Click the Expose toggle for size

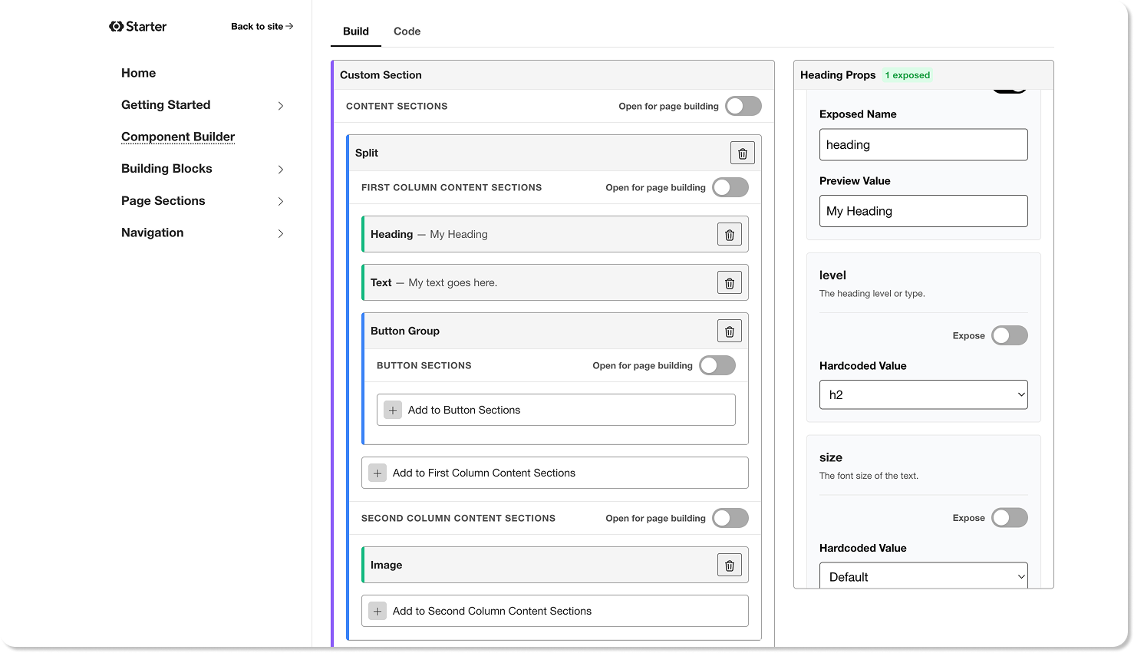1010,517
